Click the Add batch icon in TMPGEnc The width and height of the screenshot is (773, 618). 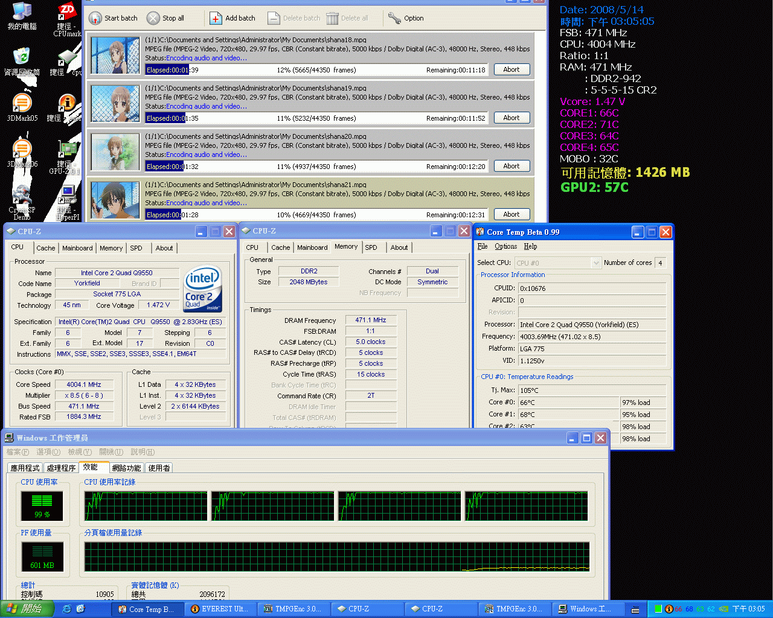(x=216, y=18)
